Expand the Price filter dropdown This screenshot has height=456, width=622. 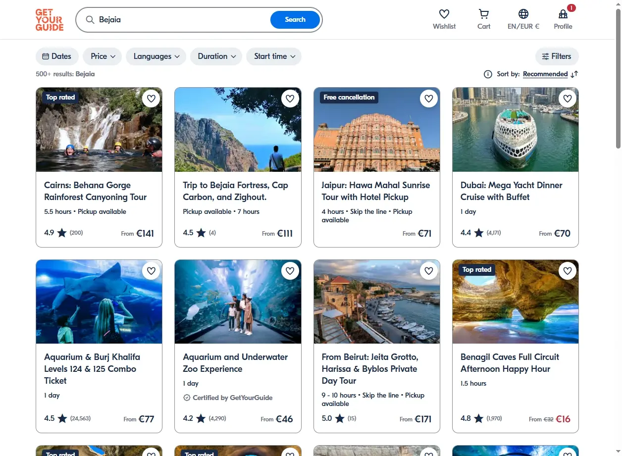(x=103, y=56)
